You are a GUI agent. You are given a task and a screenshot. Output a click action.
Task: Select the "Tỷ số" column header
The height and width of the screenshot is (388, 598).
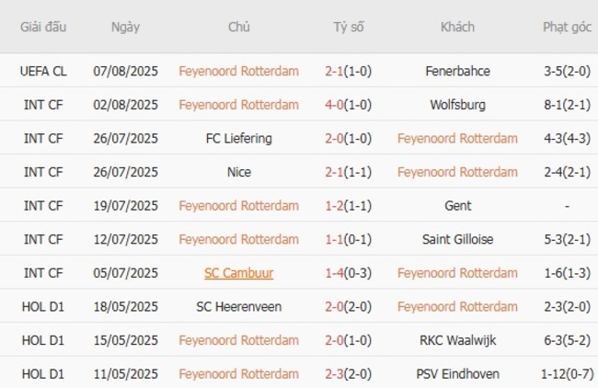tap(349, 27)
